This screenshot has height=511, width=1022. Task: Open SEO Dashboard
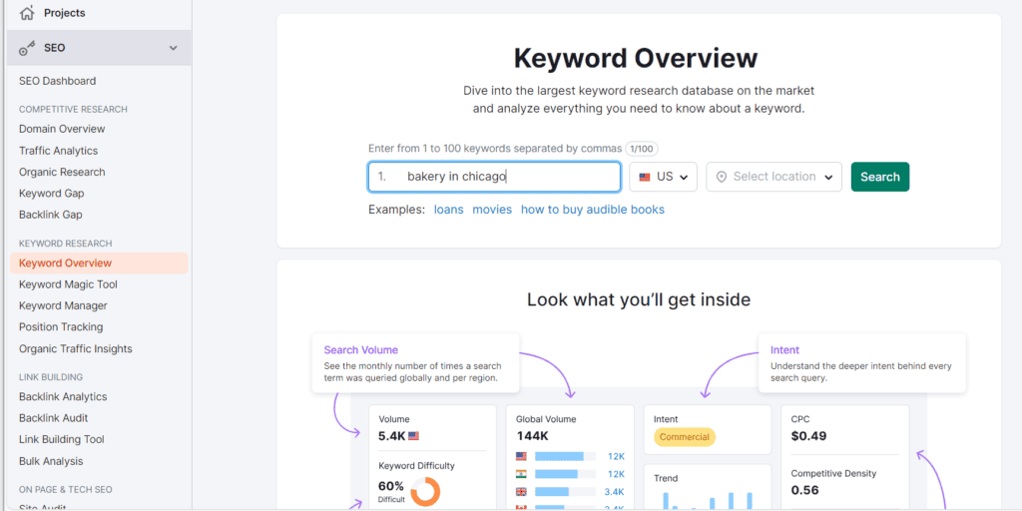57,81
